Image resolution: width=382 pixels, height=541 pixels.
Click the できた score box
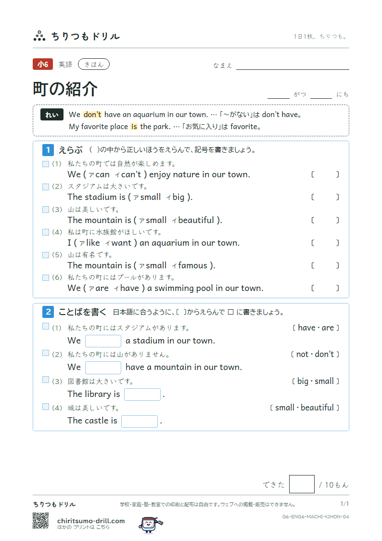302,484
